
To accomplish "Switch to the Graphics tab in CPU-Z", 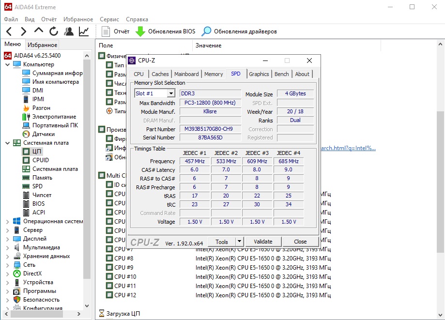I will click(x=259, y=74).
